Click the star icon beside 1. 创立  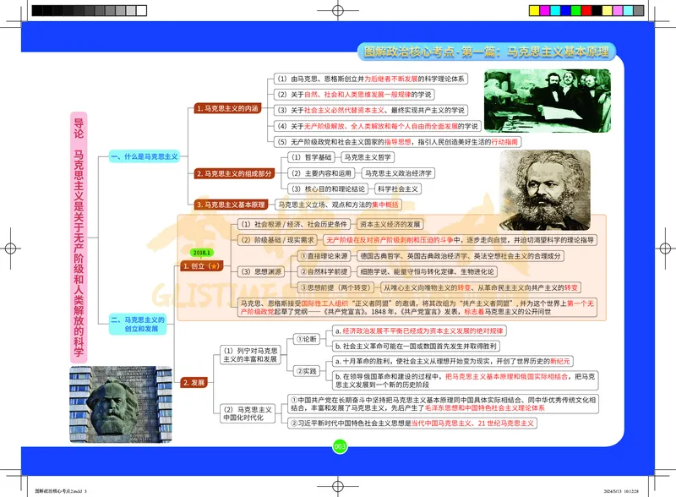pyautogui.click(x=215, y=266)
